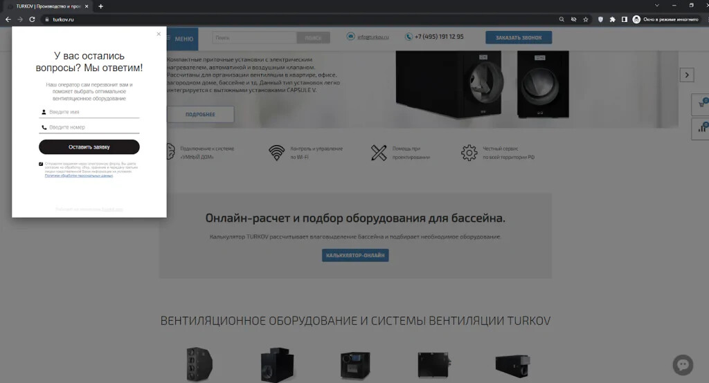Open a new browser tab

coord(101,6)
